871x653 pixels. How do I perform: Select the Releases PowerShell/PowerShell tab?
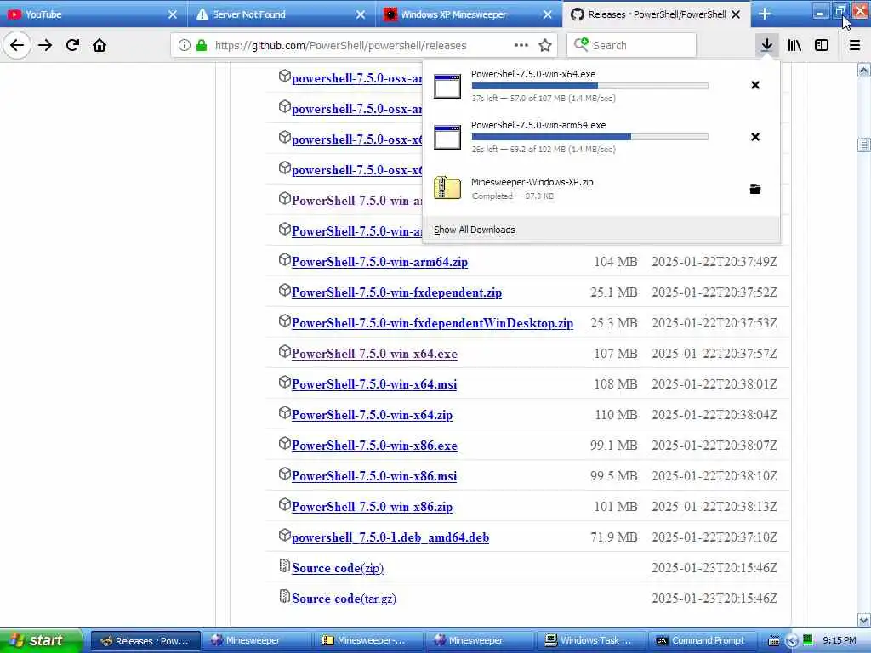(x=650, y=14)
